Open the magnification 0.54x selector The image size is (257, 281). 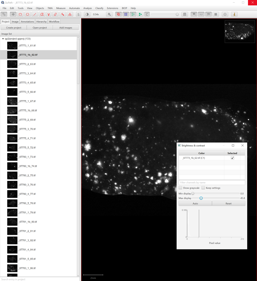tap(96, 14)
